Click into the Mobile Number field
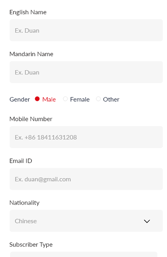167x257 pixels. [x=86, y=137]
